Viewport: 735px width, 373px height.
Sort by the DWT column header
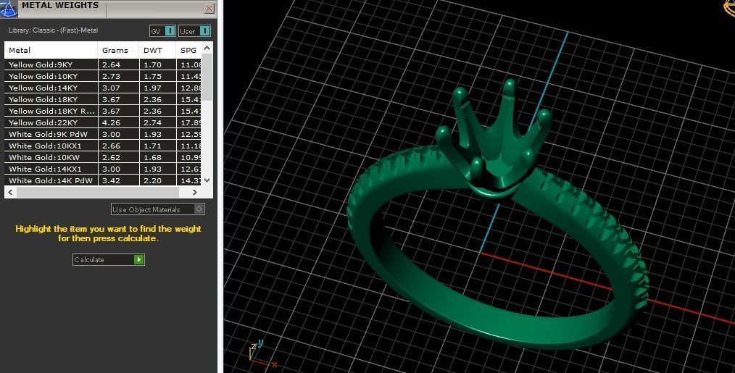click(x=157, y=50)
